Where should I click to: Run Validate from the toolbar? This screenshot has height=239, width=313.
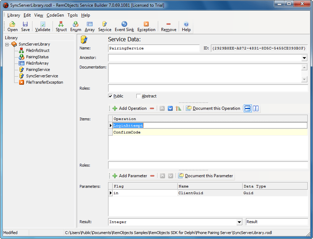coord(43,26)
